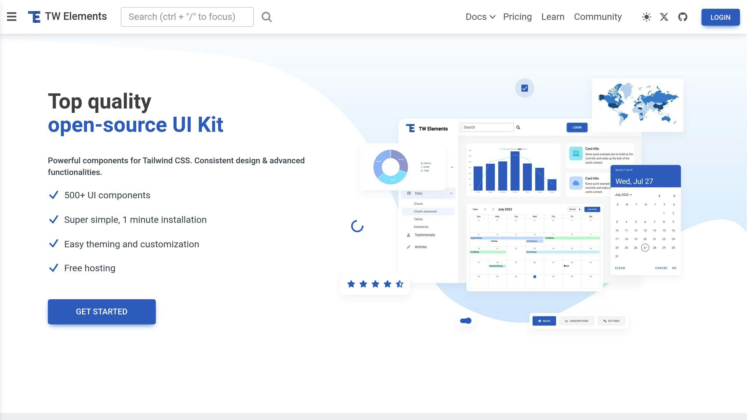Open the GitHub repository icon
Viewport: 747px width, 420px height.
(683, 17)
